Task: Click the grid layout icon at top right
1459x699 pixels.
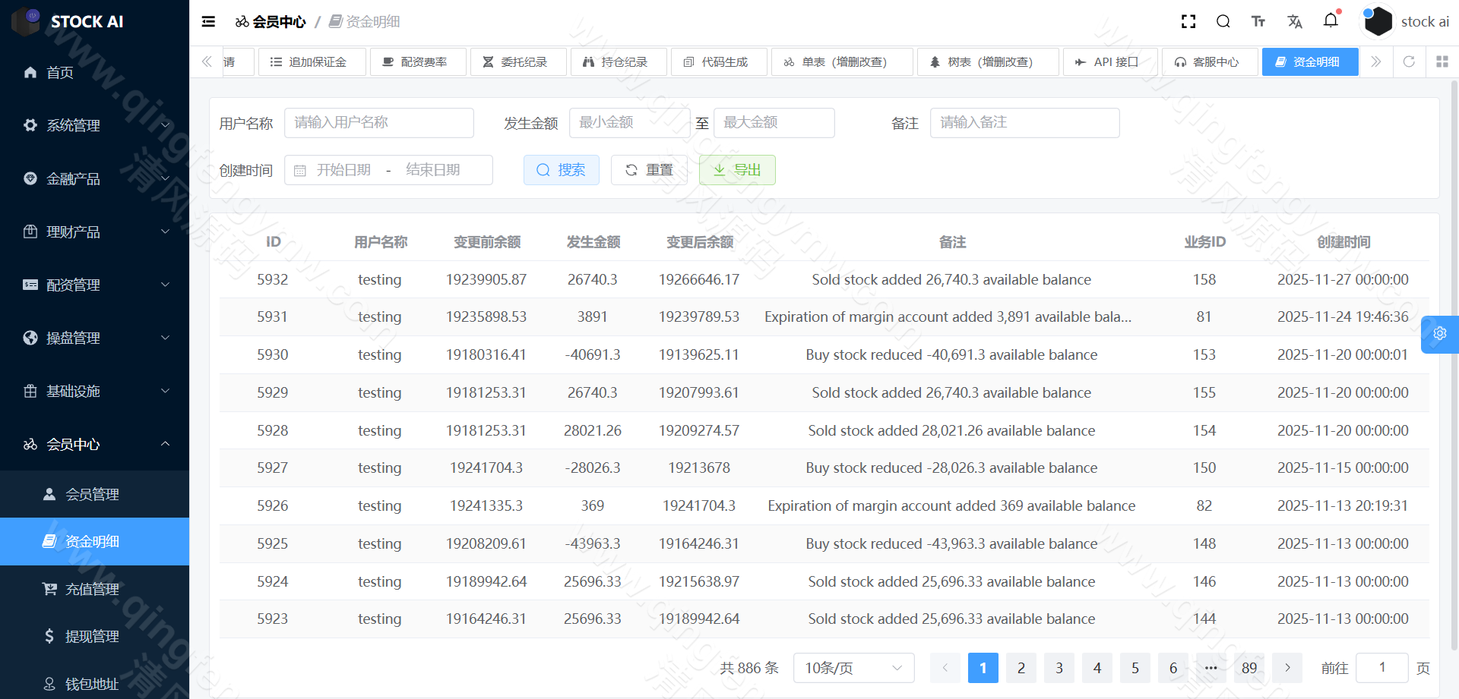Action: [x=1442, y=61]
